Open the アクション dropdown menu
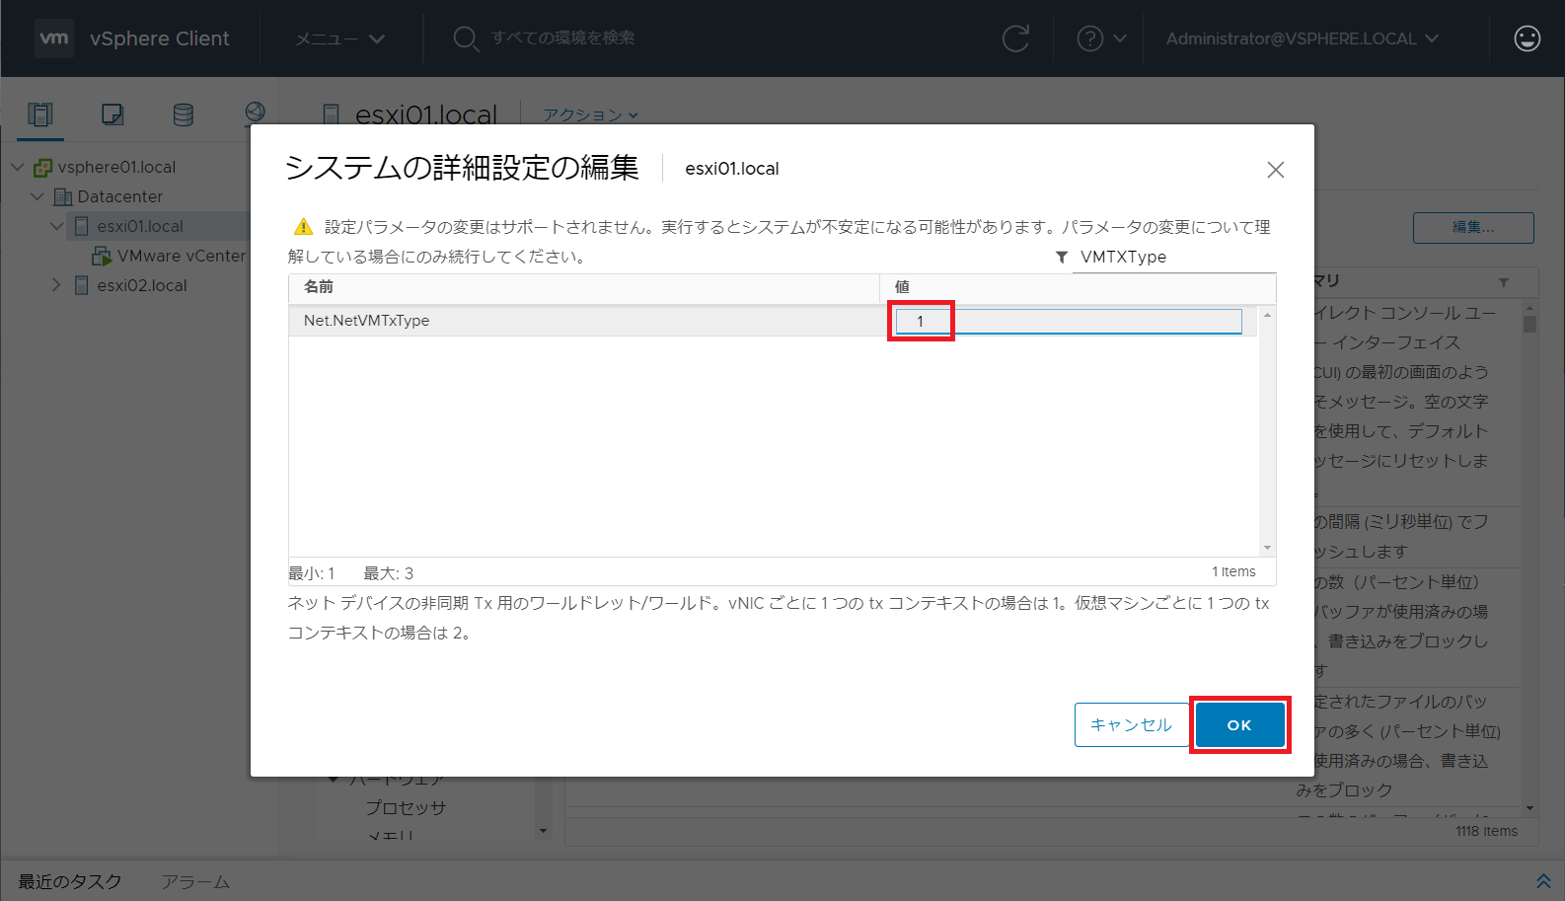Screen dimensions: 1565x901 (590, 114)
